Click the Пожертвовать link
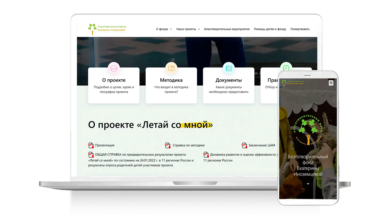 pyautogui.click(x=300, y=29)
